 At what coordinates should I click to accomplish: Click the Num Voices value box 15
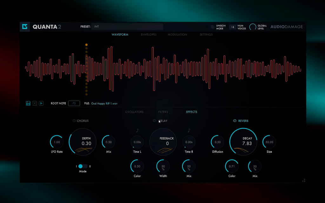tap(233, 27)
